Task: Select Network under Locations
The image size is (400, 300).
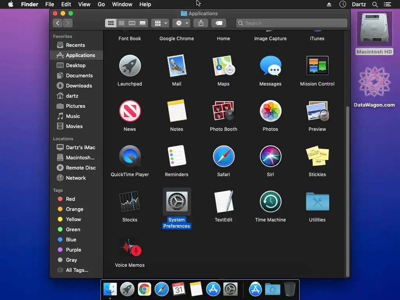Action: pos(77,178)
